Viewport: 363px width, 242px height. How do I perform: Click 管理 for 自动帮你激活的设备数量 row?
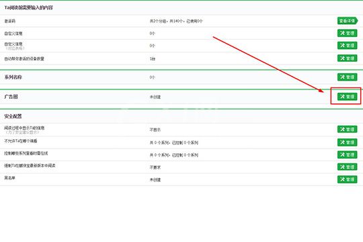click(x=348, y=58)
